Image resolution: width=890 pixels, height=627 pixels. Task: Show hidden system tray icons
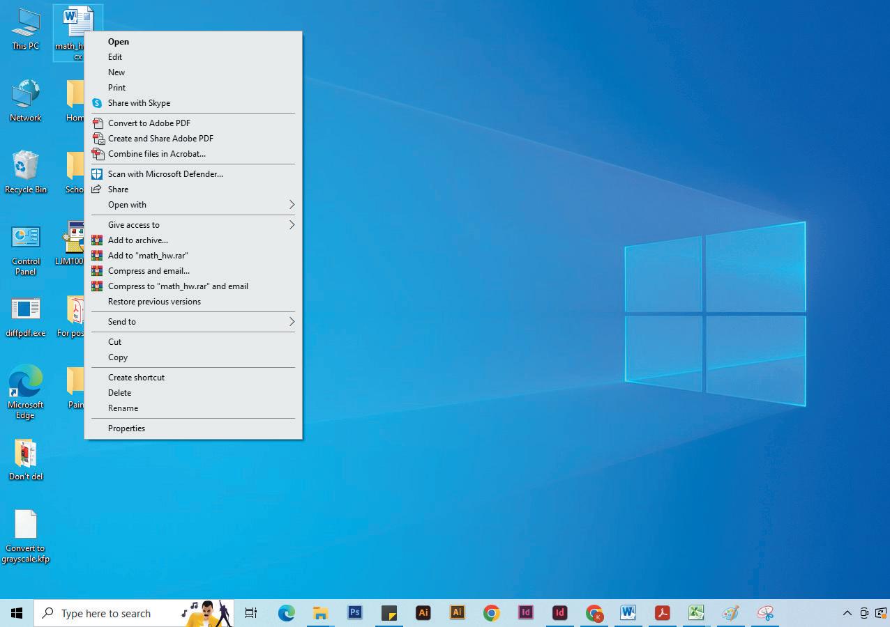(847, 613)
